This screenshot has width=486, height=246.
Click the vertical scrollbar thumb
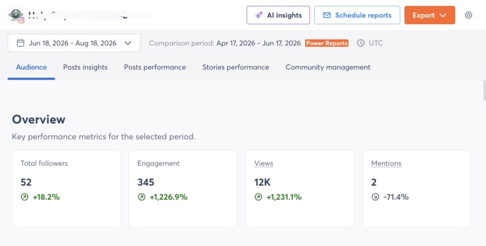[485, 90]
